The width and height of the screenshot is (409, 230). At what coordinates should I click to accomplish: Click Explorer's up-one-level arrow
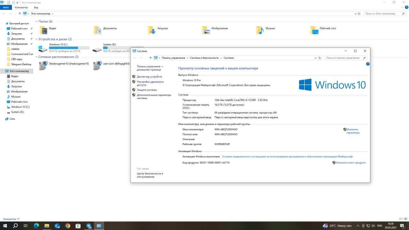point(19,13)
